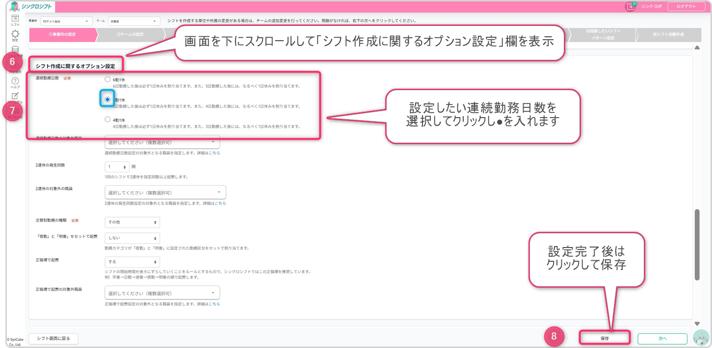The width and height of the screenshot is (712, 348).
Task: Expand the チーム dropdown showing 全職員
Action: [134, 21]
